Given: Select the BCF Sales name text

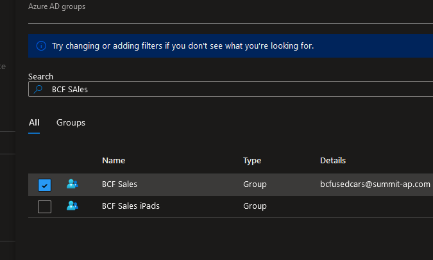Looking at the screenshot, I should [119, 184].
